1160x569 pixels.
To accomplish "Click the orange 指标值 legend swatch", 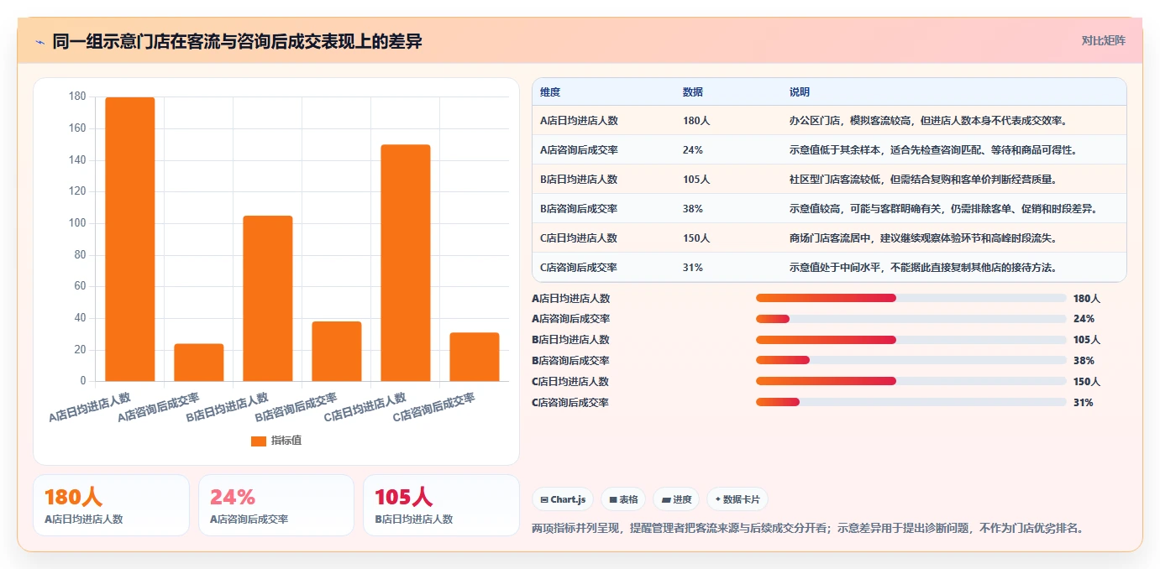I will [x=259, y=441].
